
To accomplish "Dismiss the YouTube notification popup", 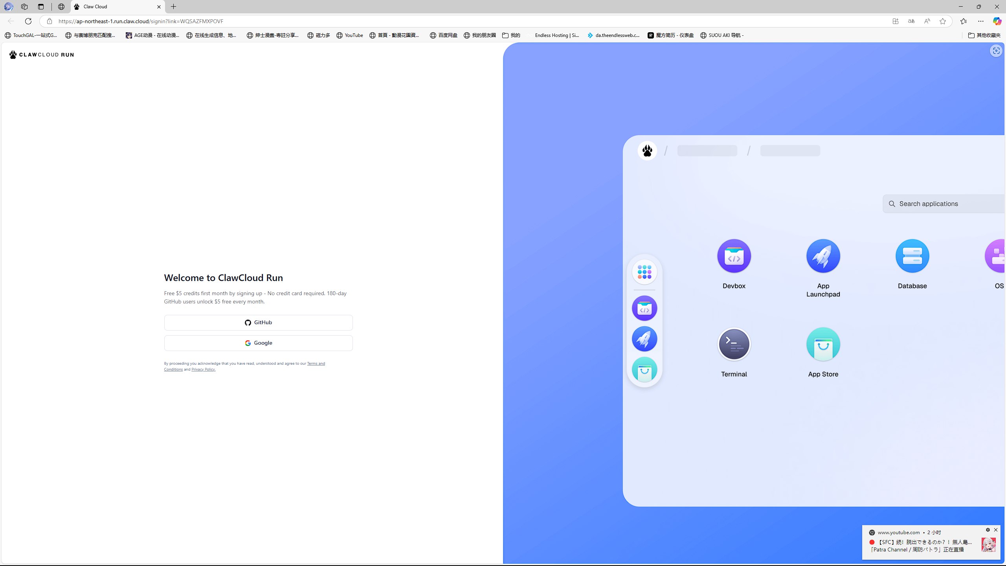I will (x=996, y=530).
